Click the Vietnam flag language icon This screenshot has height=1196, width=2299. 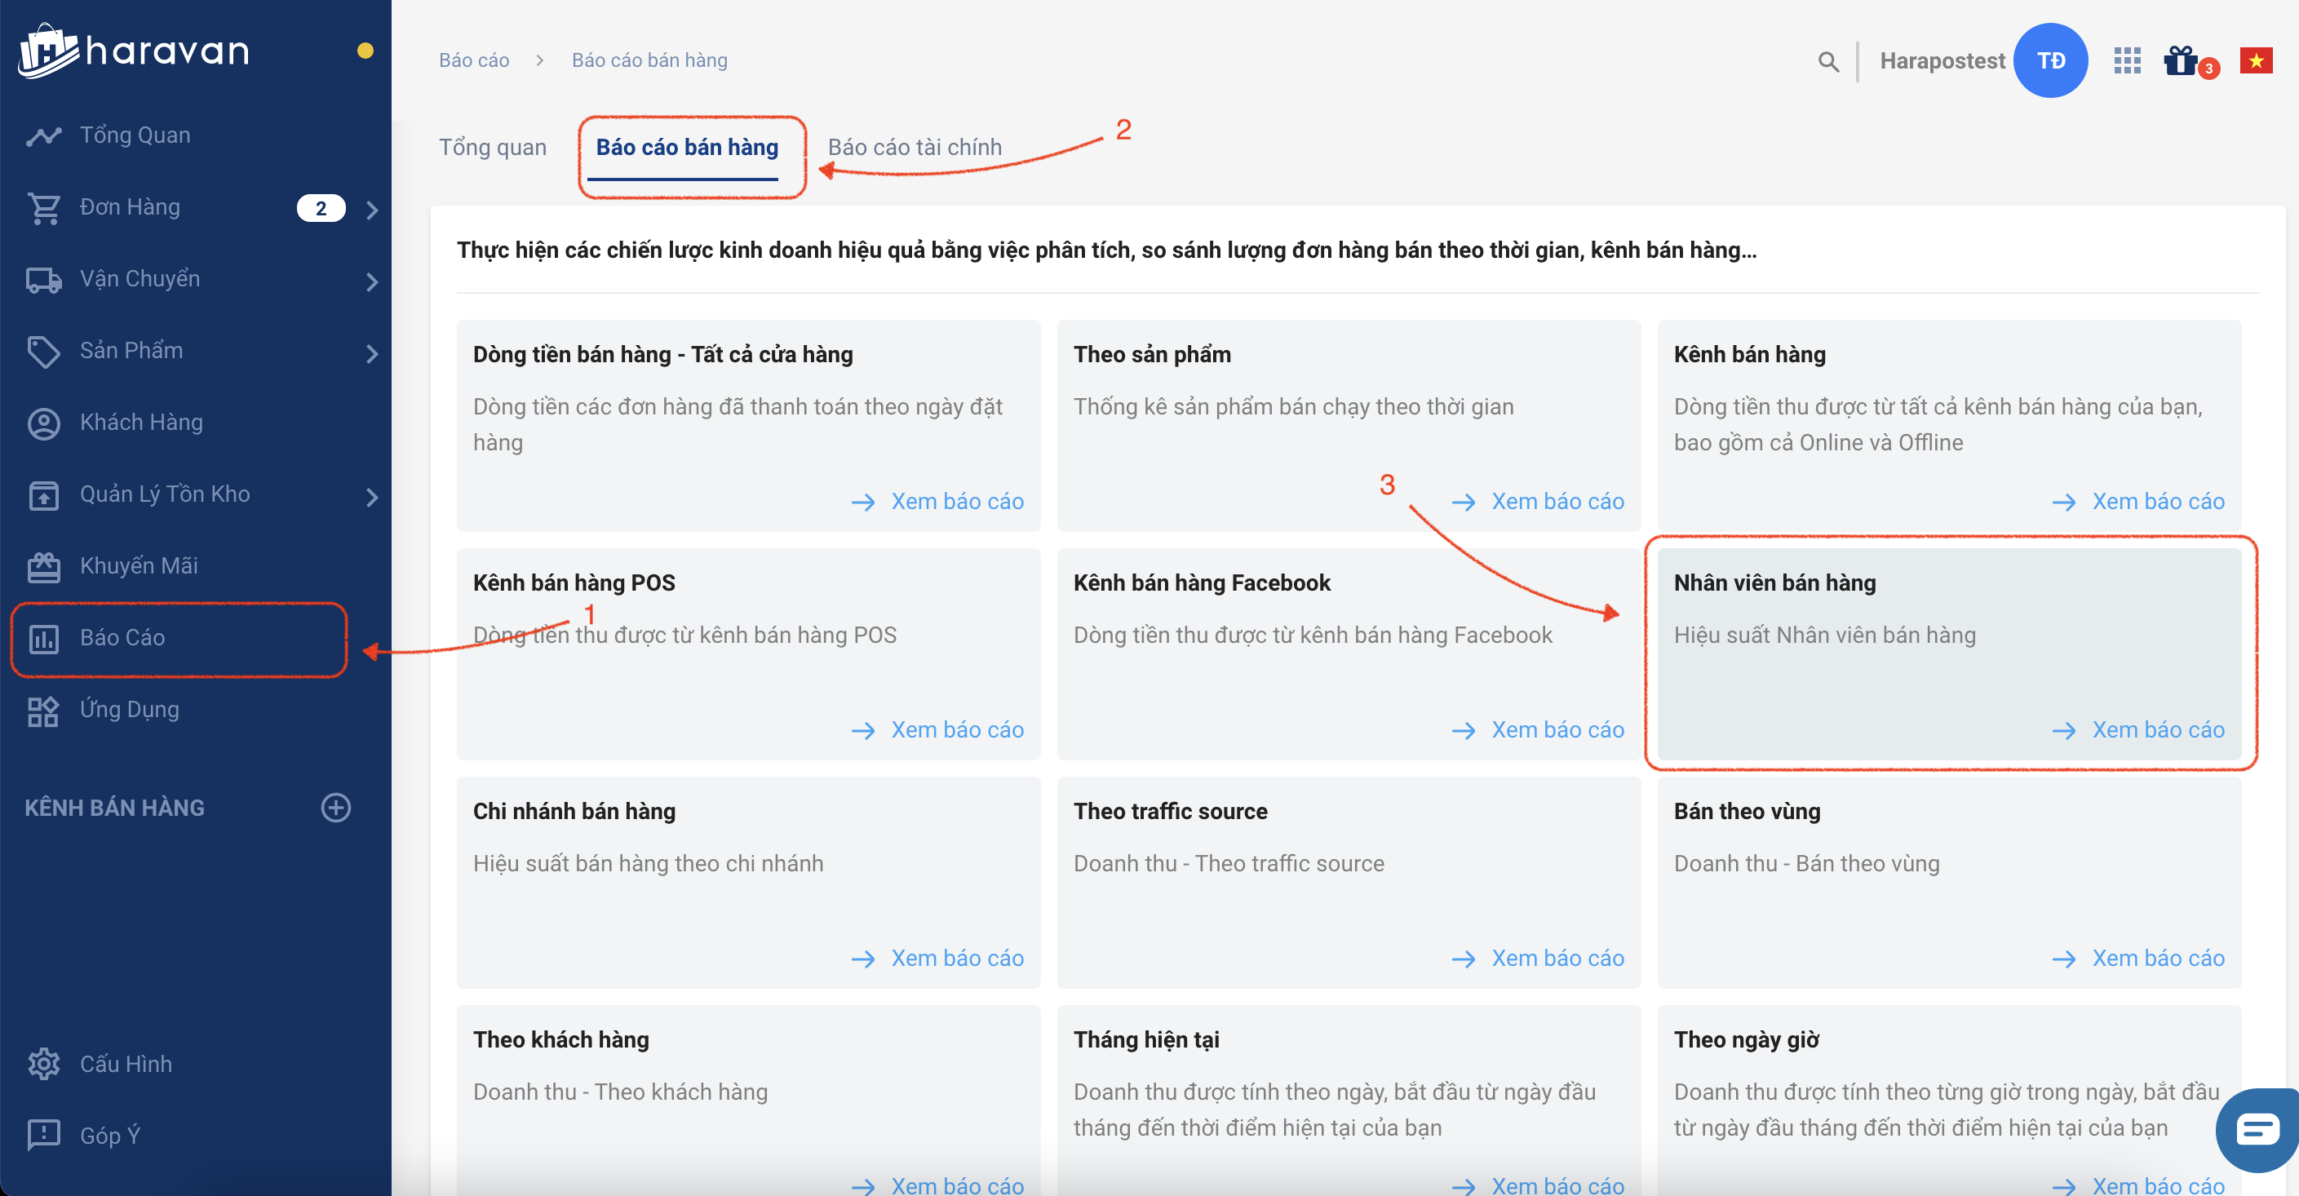click(2255, 60)
